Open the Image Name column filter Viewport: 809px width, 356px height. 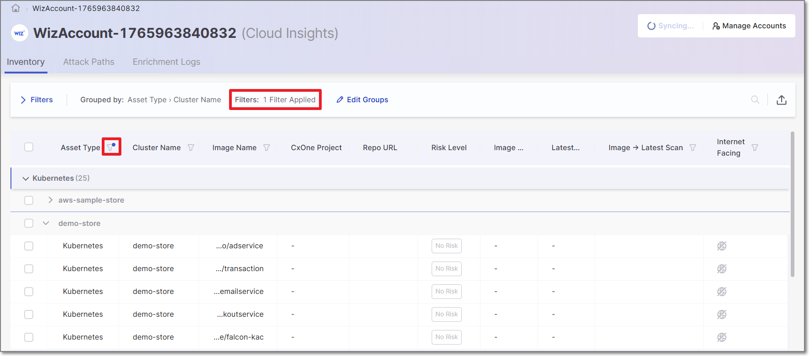[266, 147]
